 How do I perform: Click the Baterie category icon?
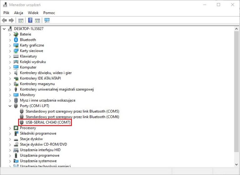click(16, 34)
